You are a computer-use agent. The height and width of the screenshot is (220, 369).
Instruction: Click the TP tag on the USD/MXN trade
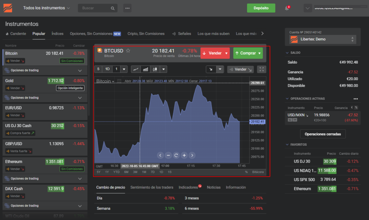pos(295,120)
